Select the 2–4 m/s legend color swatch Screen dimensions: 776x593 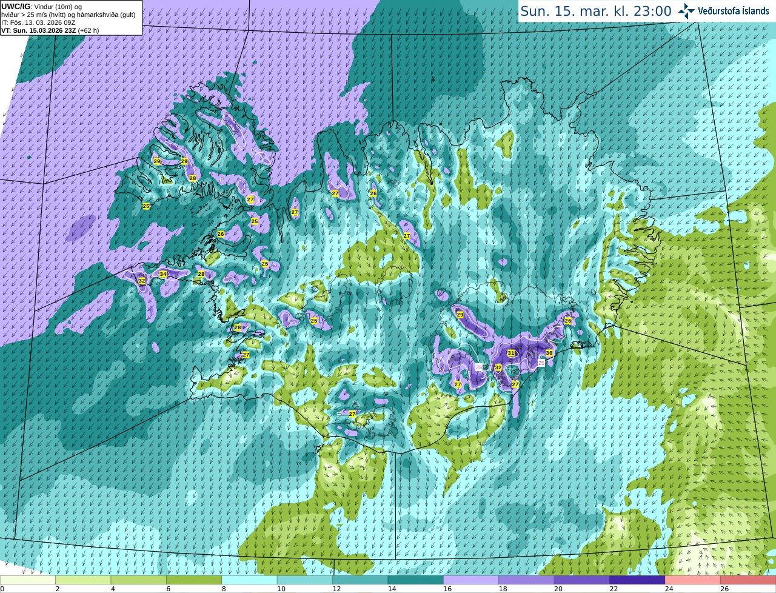pos(84,580)
